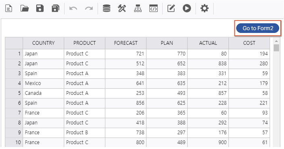
Task: Redo the last undone action
Action: [89, 8]
